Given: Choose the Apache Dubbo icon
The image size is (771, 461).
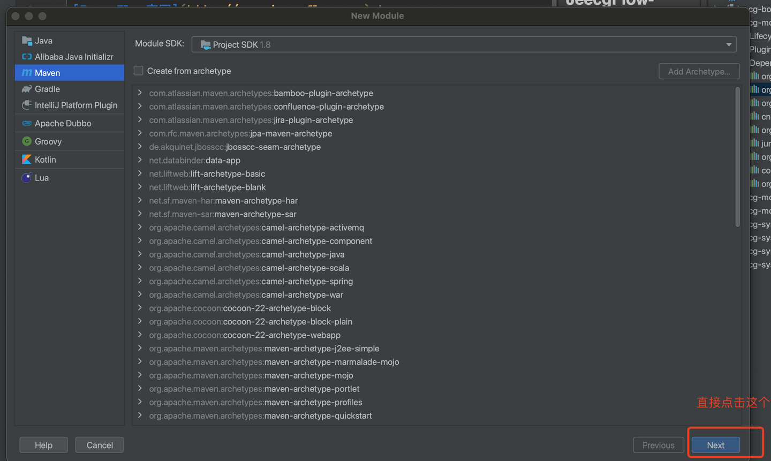Looking at the screenshot, I should 27,123.
